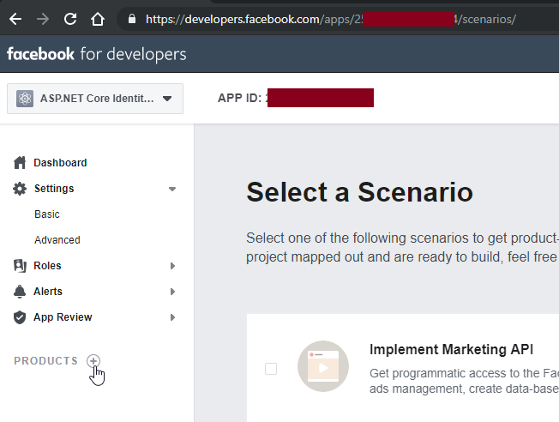Image resolution: width=559 pixels, height=422 pixels.
Task: Check the Implement Marketing API checkbox
Action: coord(271,369)
